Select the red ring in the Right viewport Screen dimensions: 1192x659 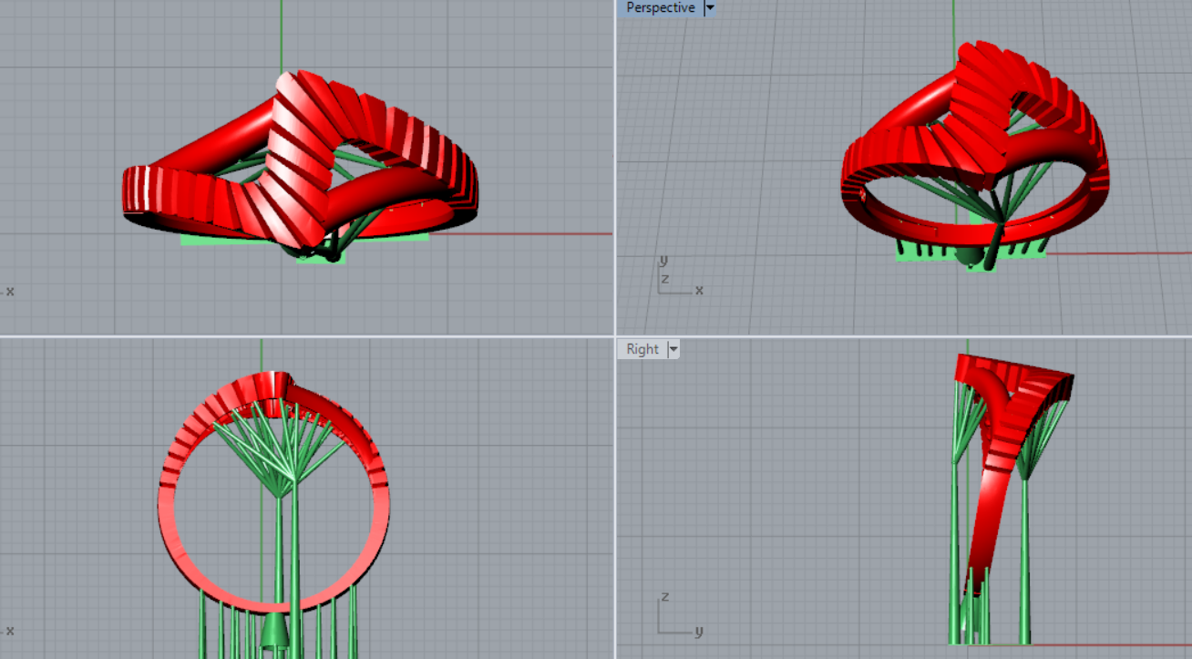pos(989,501)
